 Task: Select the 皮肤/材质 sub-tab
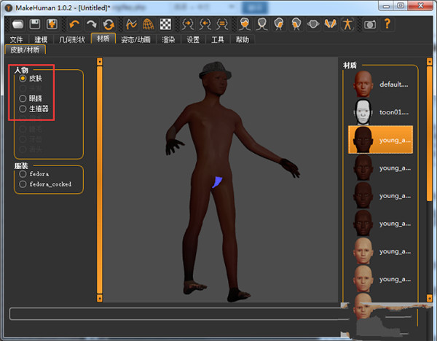[24, 50]
